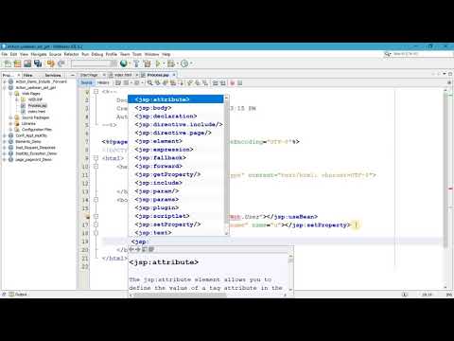Select <jsp:setProperty/> completion item
Image resolution: width=454 pixels, height=341 pixels.
click(x=176, y=224)
